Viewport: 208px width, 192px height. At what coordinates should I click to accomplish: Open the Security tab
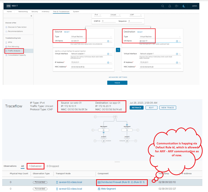click(x=35, y=12)
